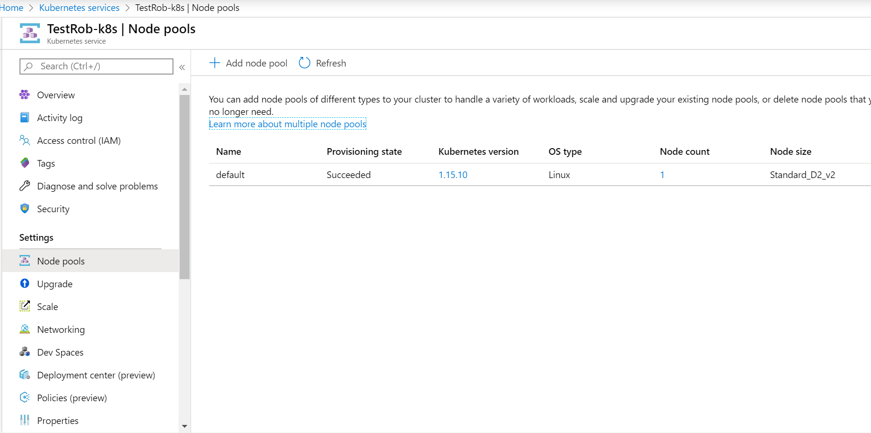This screenshot has width=871, height=433.
Task: Click the Access control (IAM) people icon
Action: coord(25,140)
